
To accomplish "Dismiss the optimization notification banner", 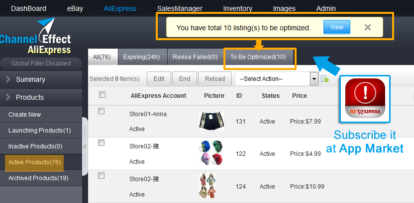I will [x=368, y=27].
